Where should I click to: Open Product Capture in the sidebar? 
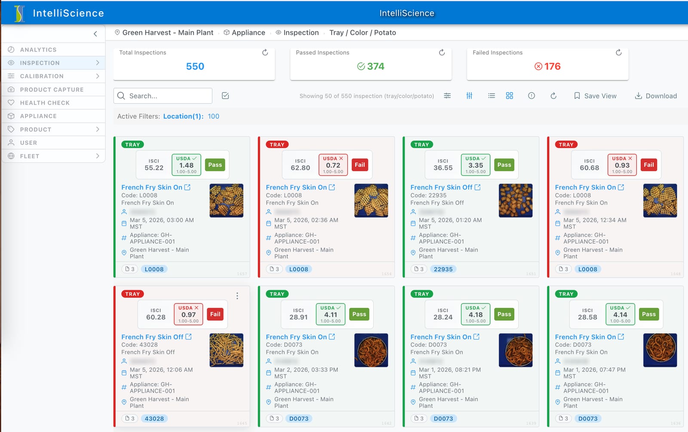54,89
